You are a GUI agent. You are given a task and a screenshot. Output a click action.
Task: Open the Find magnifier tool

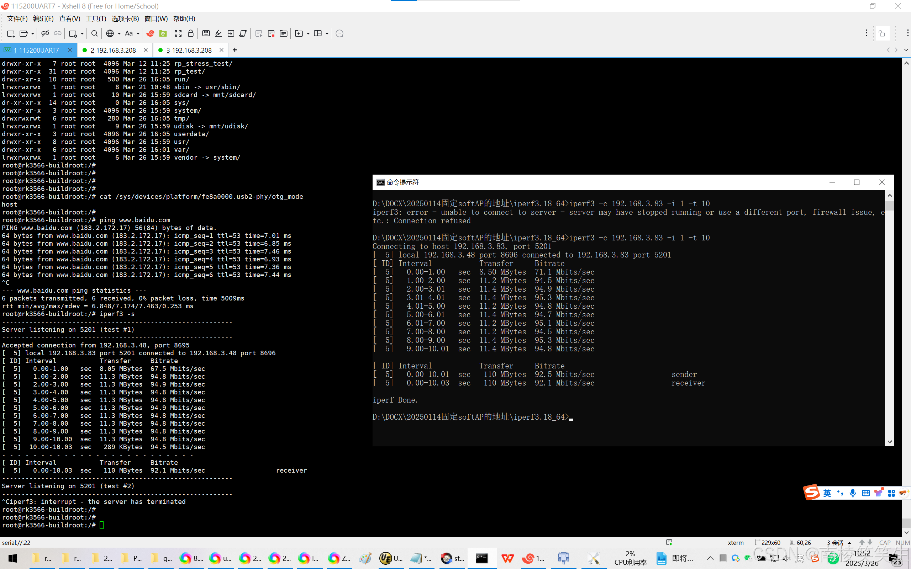point(95,33)
